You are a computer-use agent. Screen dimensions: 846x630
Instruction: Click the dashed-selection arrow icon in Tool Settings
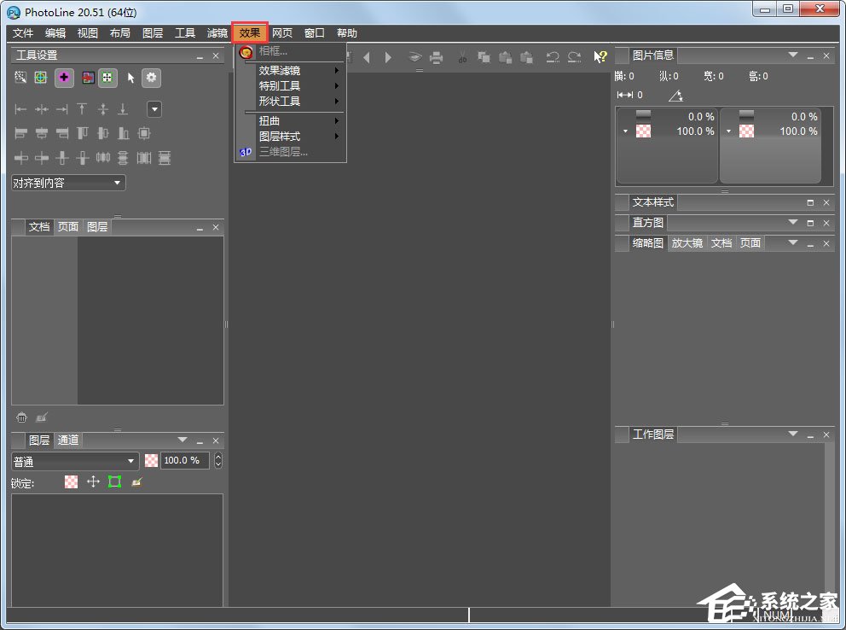coord(20,78)
